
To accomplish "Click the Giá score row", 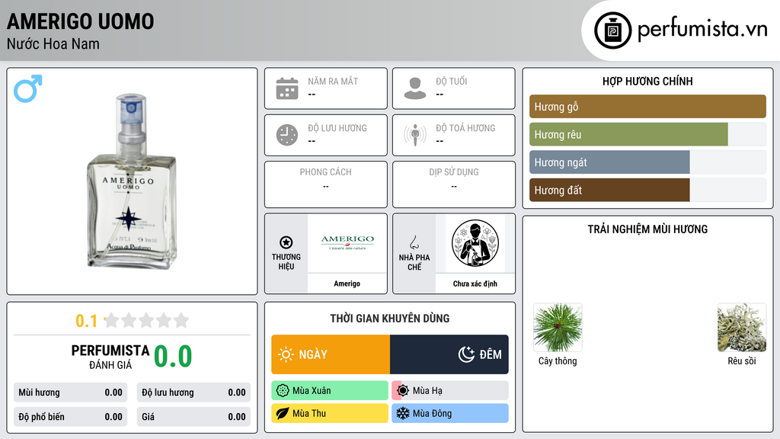I will tap(193, 417).
